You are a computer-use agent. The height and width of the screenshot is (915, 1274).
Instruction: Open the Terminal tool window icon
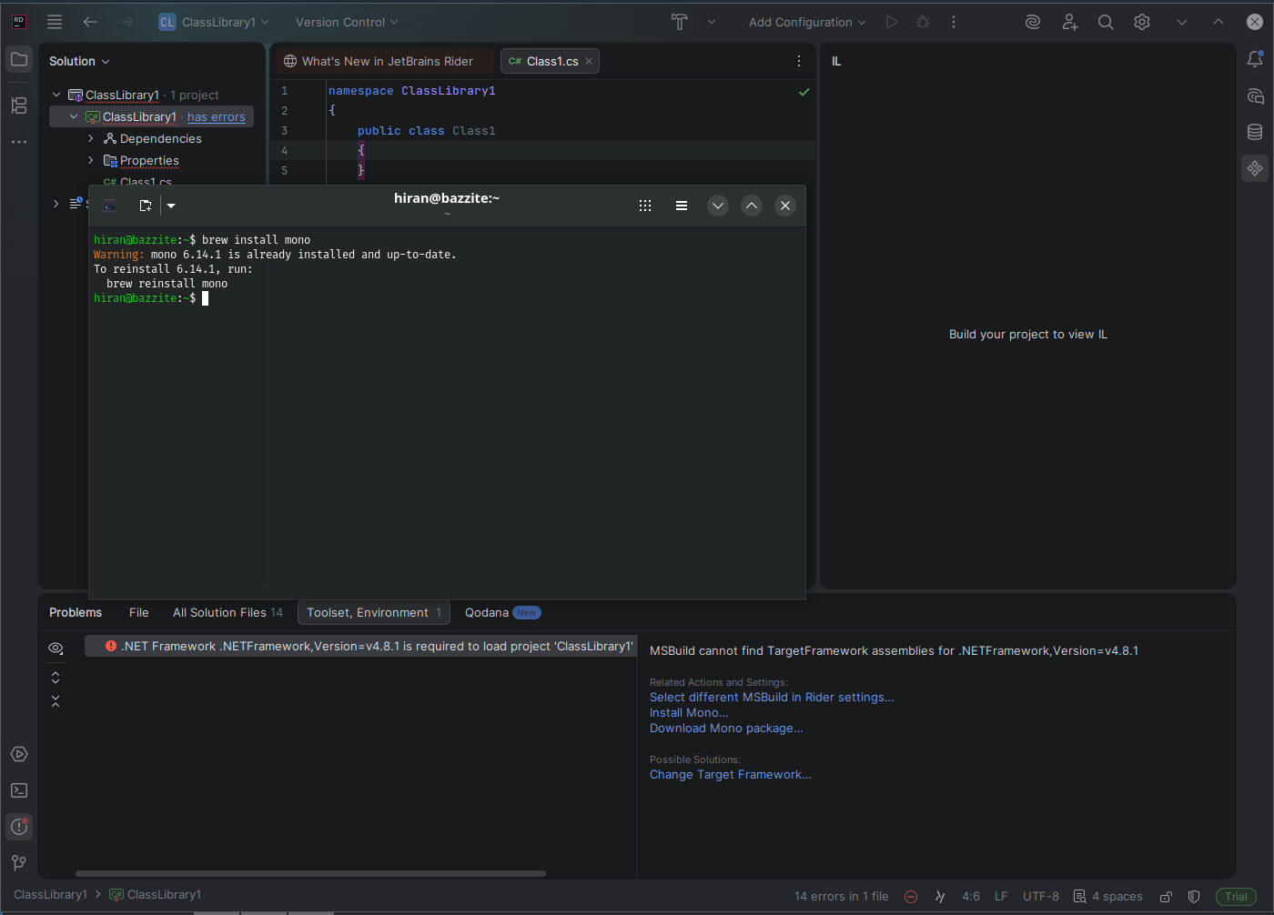tap(19, 790)
